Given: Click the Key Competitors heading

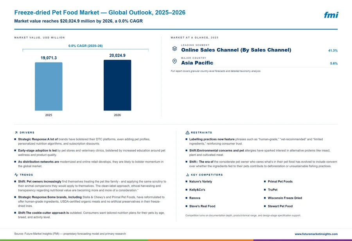Looking at the screenshot, I should 207,175.
